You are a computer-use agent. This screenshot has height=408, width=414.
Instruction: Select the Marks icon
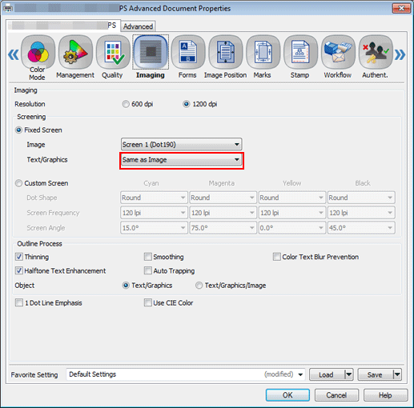[x=263, y=52]
